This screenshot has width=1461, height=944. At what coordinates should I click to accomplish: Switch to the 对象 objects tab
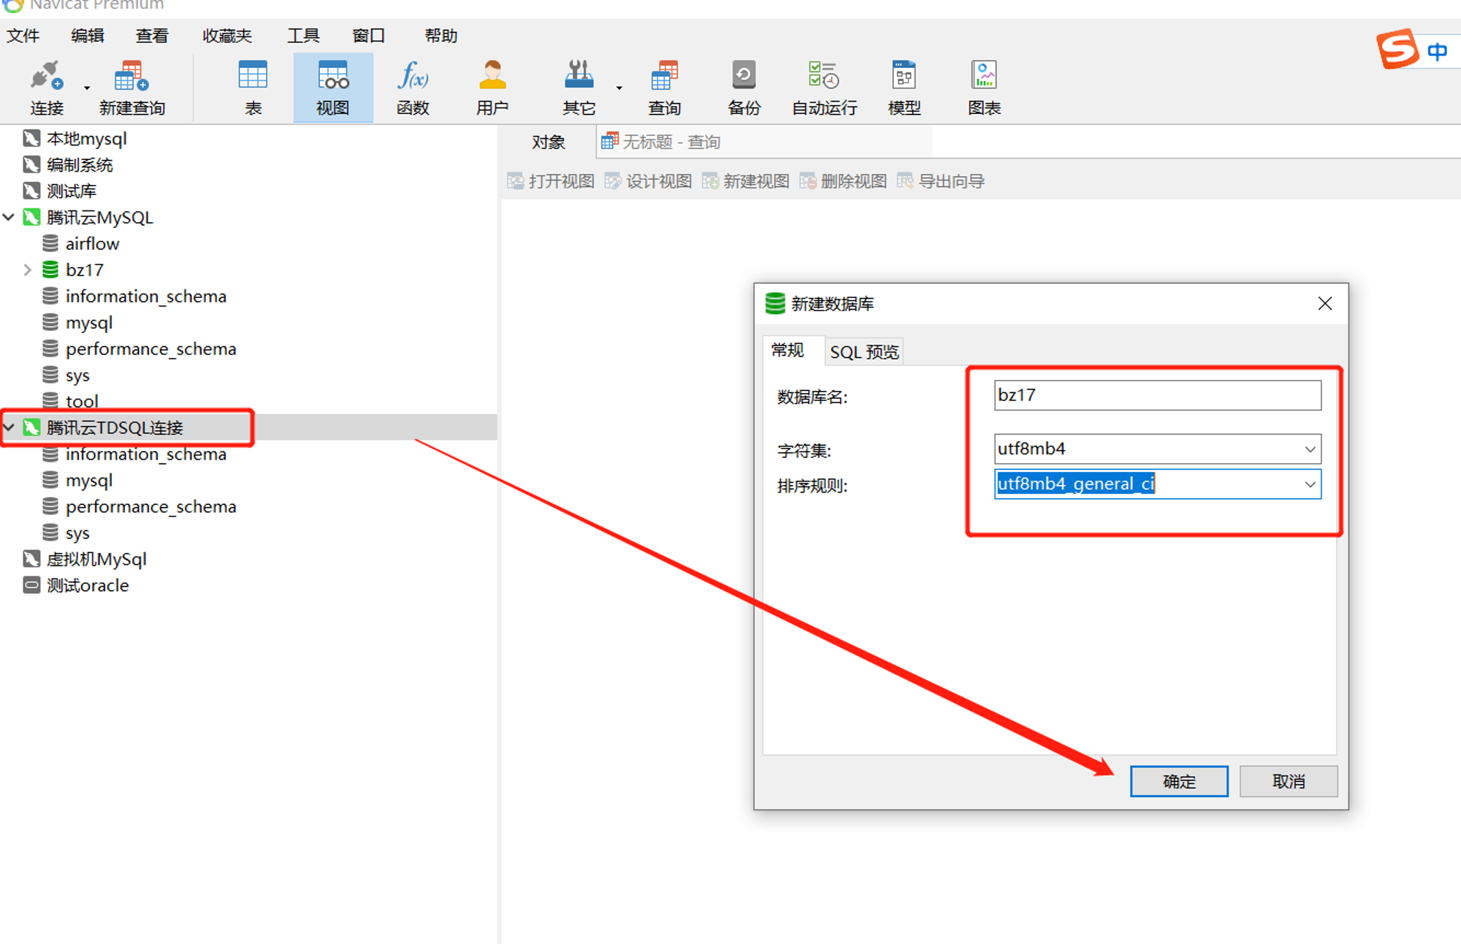point(549,142)
